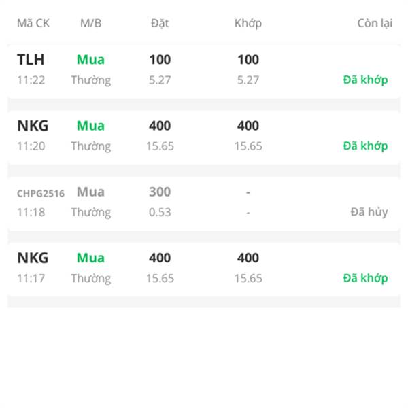The image size is (408, 408).
Task: Click green Mua label on TLH row
Action: 91,60
